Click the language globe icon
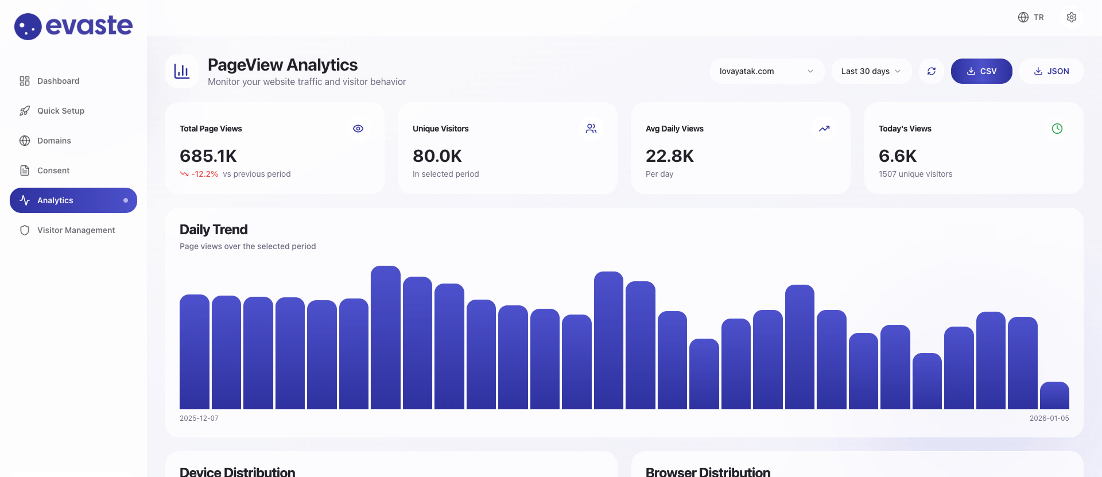 (x=1023, y=17)
